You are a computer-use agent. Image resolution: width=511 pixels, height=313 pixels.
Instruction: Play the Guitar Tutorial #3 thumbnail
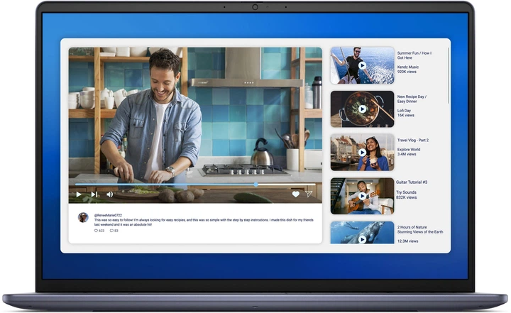coord(362,196)
